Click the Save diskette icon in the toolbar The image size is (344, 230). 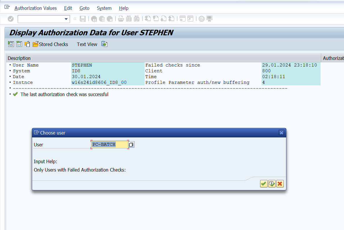[x=83, y=19]
